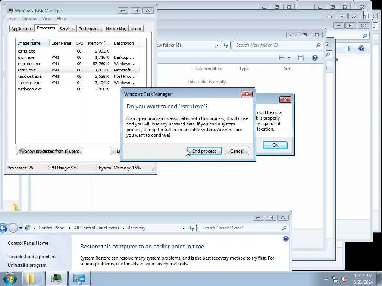This screenshot has height=286, width=382.
Task: Toggle the preview pane in New folder (8)
Action: [301, 58]
